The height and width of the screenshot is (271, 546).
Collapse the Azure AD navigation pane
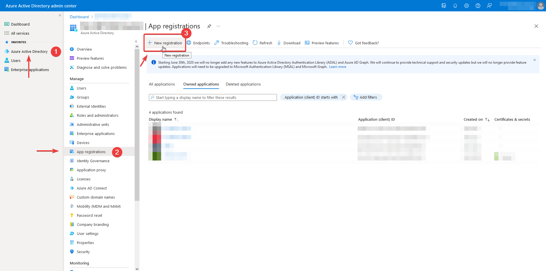[x=136, y=41]
